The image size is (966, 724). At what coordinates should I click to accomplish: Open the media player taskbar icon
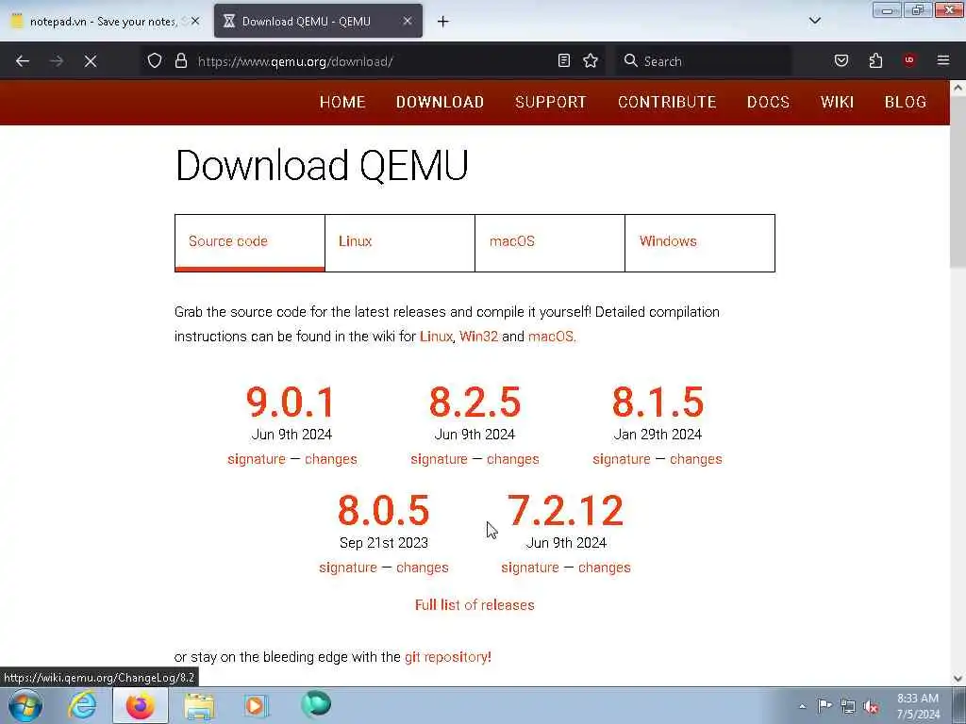click(x=255, y=705)
